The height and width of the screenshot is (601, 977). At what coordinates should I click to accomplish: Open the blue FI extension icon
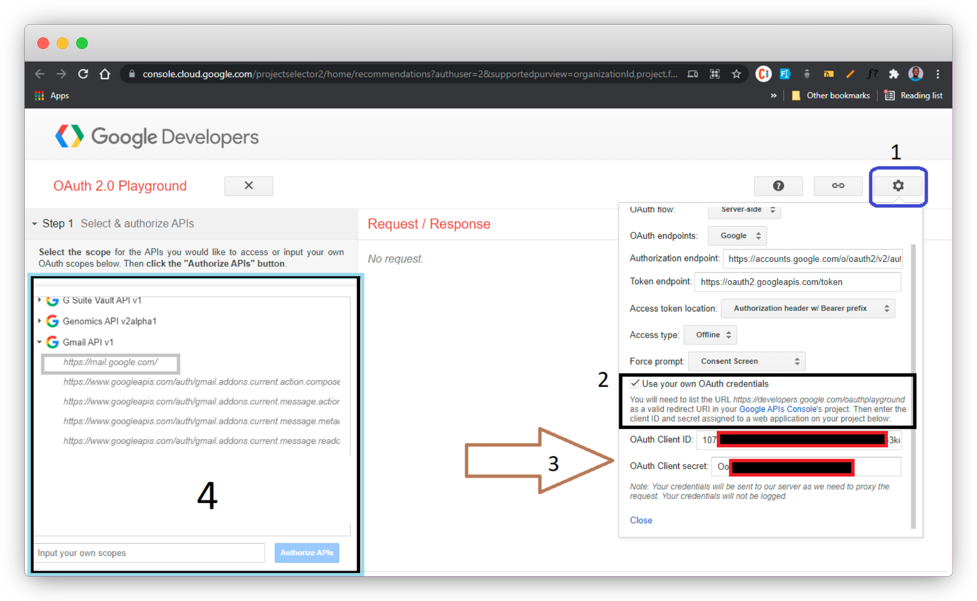[785, 74]
